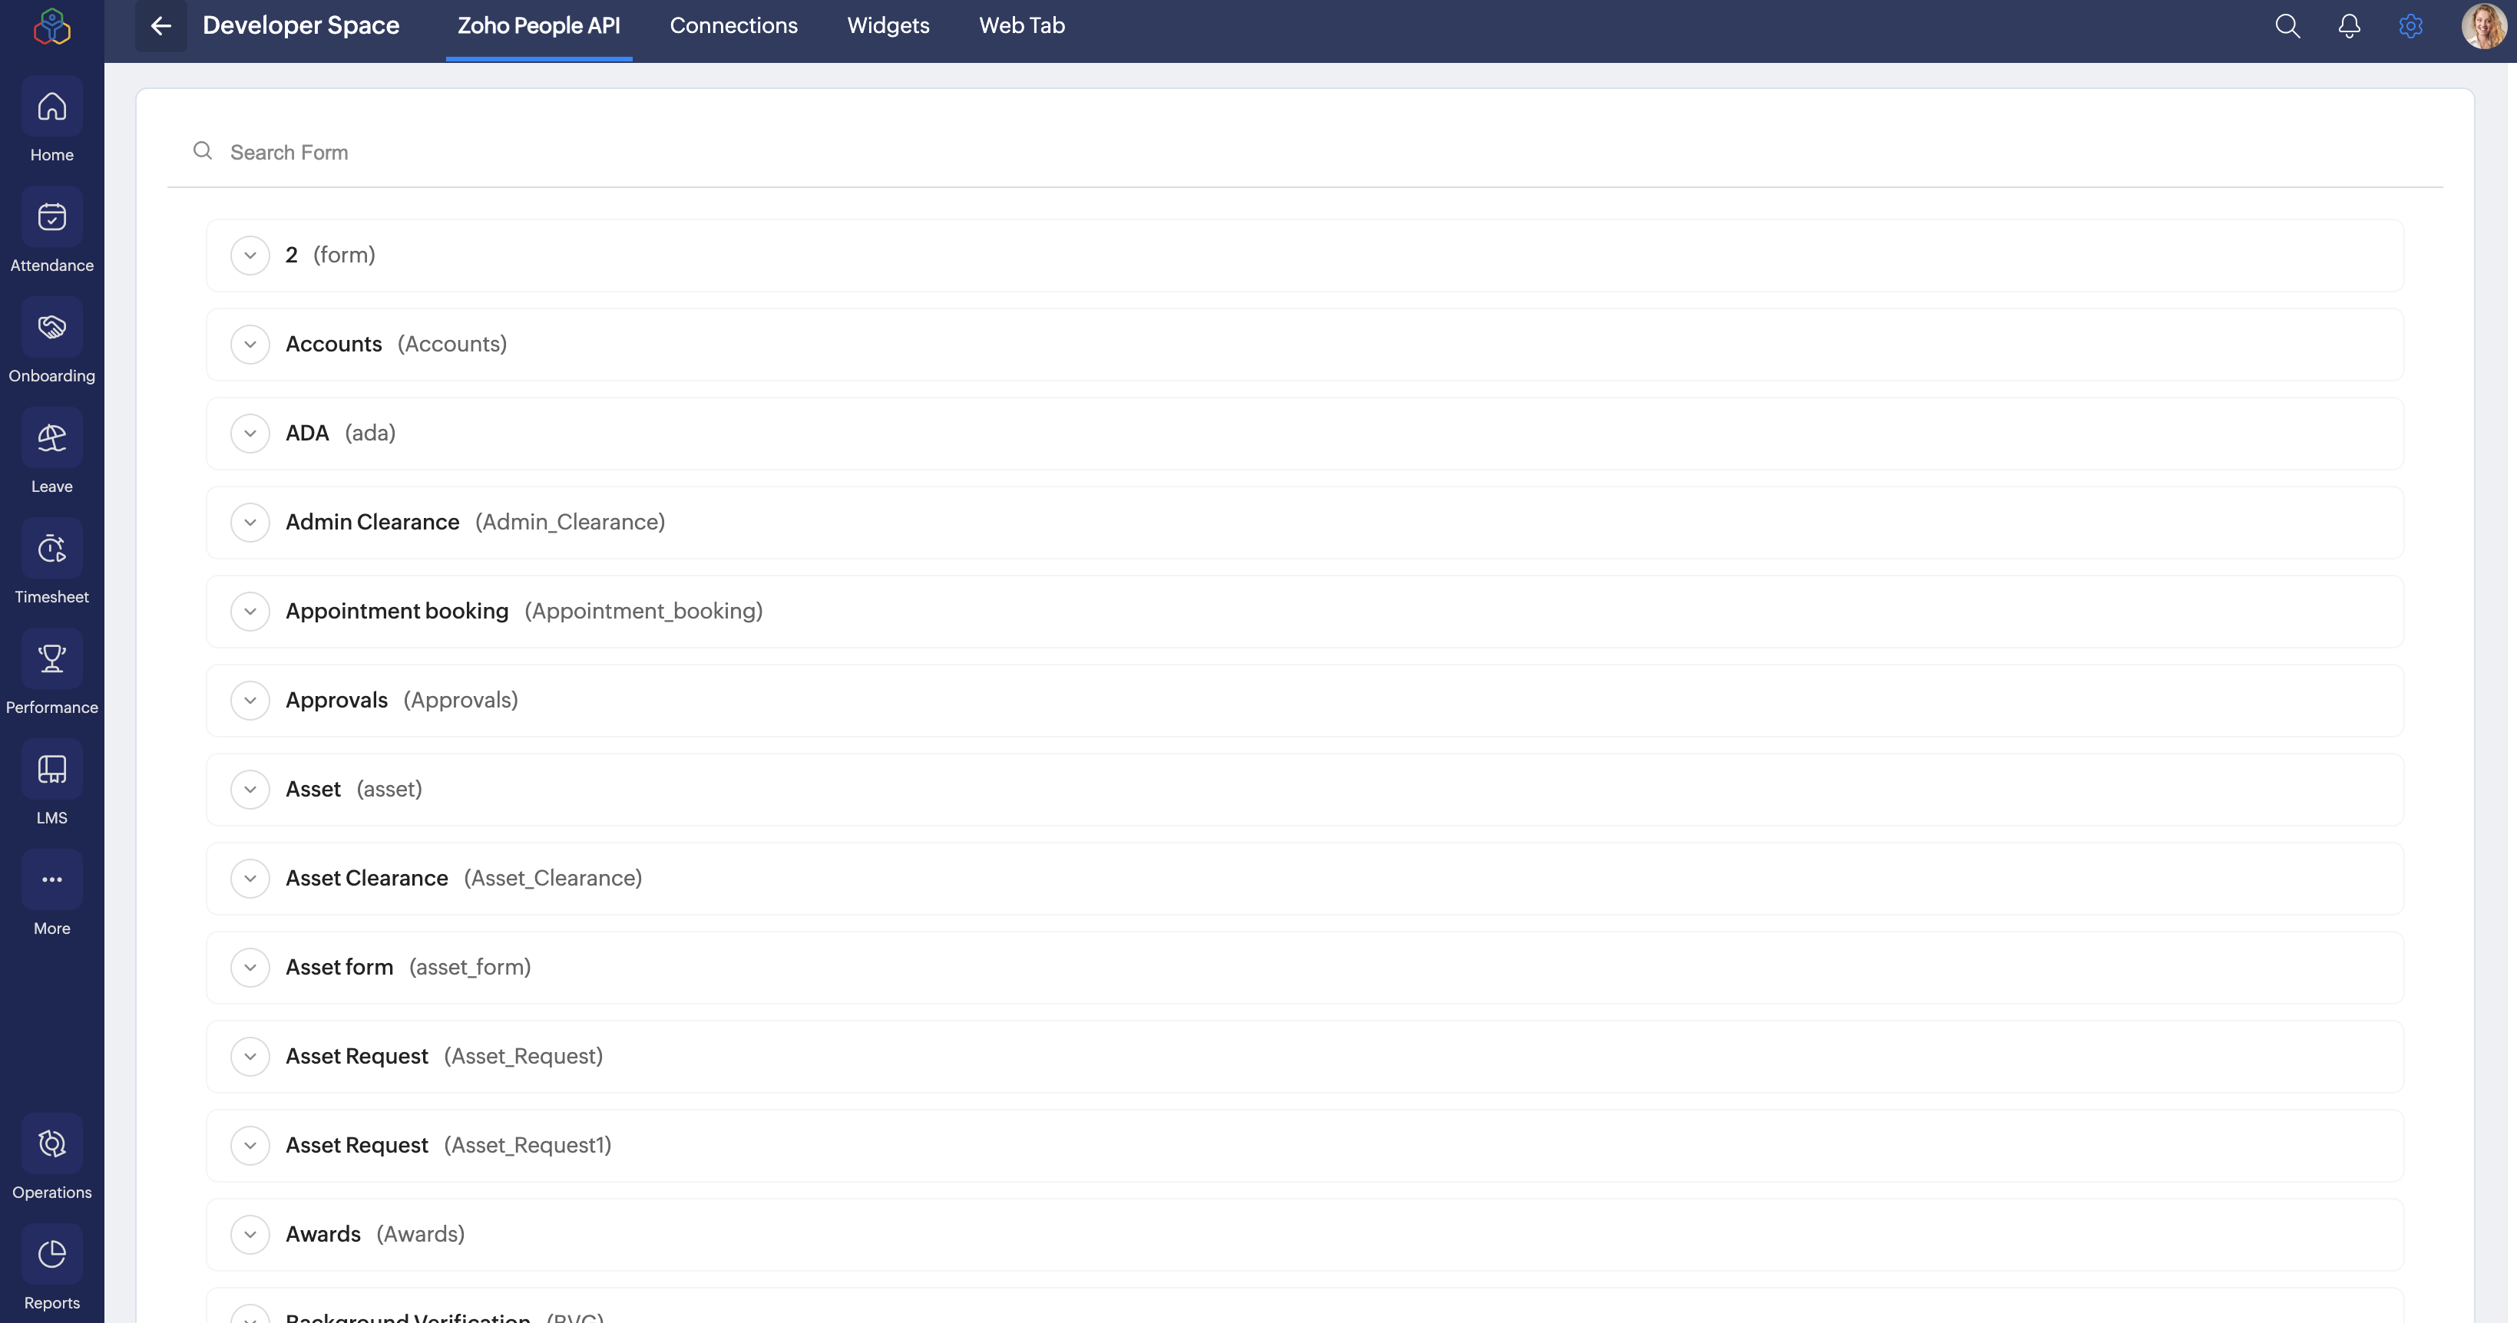Open the Web Tab tab
The width and height of the screenshot is (2517, 1323).
pos(1021,26)
